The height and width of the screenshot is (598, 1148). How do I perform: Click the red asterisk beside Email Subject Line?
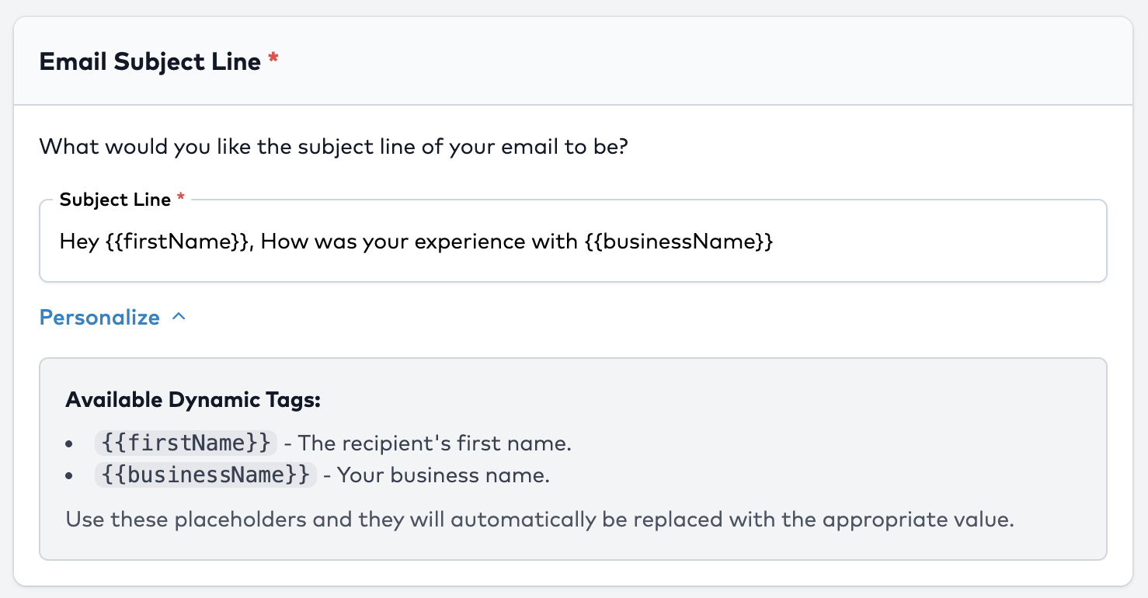273,60
